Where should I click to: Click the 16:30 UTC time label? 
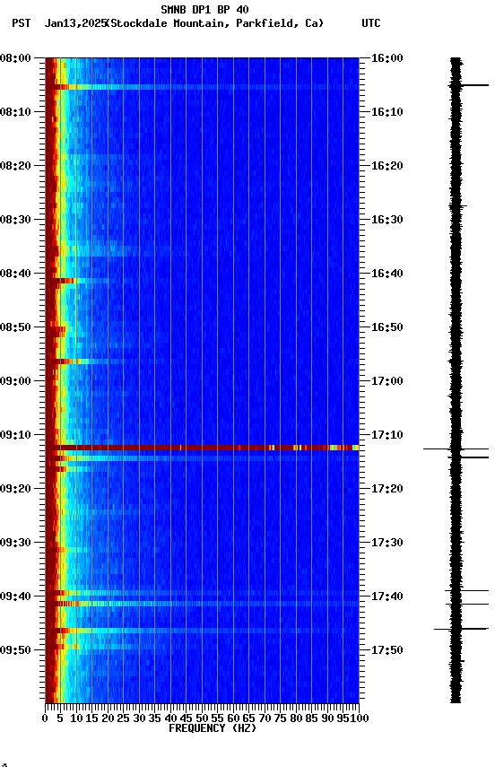tap(386, 220)
